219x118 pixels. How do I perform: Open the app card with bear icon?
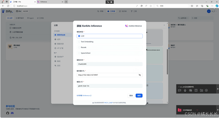click(28, 51)
